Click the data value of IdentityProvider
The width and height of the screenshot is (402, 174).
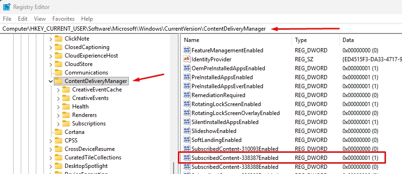[x=372, y=59]
